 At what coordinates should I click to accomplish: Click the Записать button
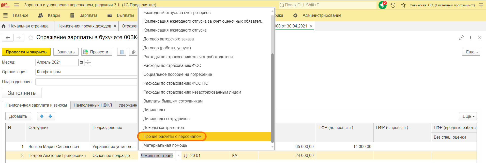pos(66,52)
